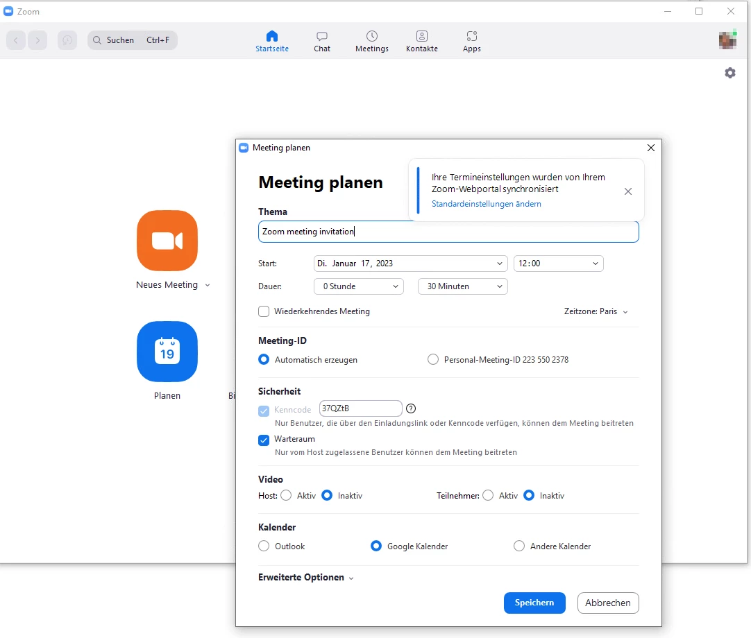Choose Google Kalender option
The width and height of the screenshot is (751, 638).
pos(376,546)
